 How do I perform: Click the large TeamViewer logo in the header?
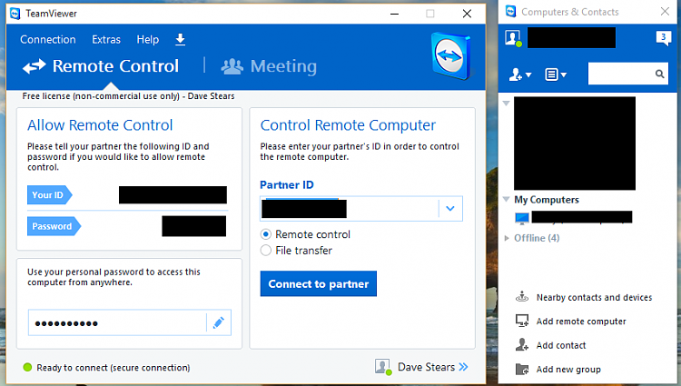[x=450, y=56]
